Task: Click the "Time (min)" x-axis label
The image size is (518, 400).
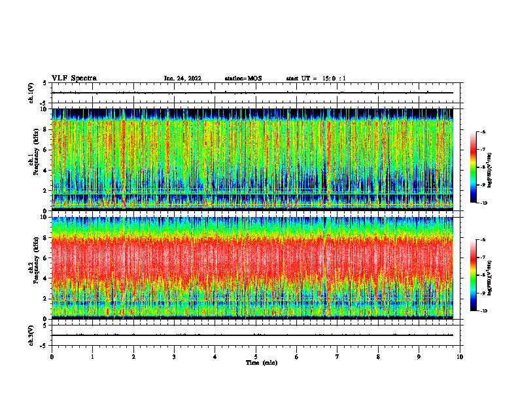Action: tap(262, 363)
